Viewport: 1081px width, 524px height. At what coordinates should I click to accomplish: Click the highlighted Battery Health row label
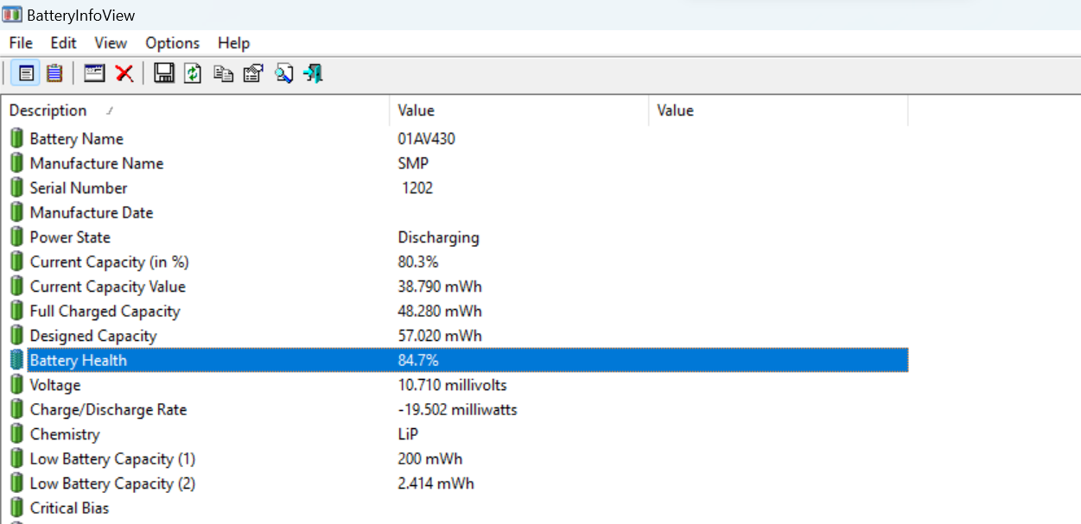point(78,360)
